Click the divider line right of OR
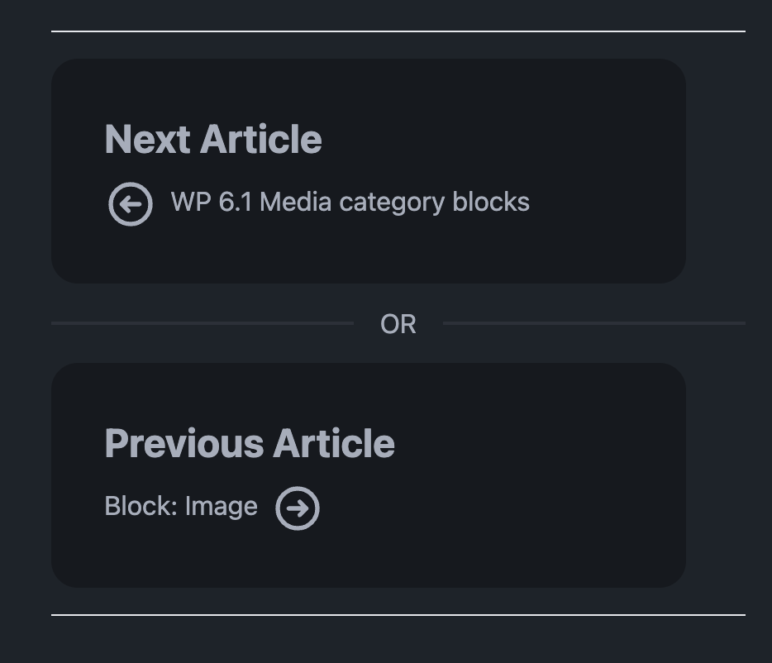 [x=595, y=323]
